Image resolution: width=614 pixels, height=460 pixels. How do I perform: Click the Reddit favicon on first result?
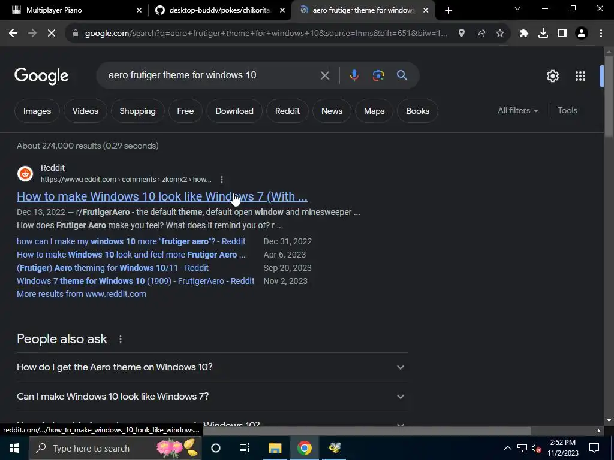[x=25, y=174]
